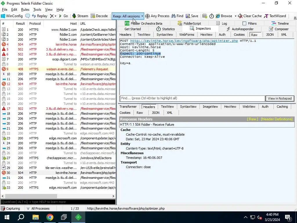Select the request HexView tab

coord(206,35)
